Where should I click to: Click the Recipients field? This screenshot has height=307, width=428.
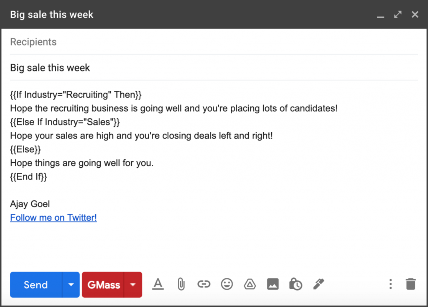click(x=33, y=42)
